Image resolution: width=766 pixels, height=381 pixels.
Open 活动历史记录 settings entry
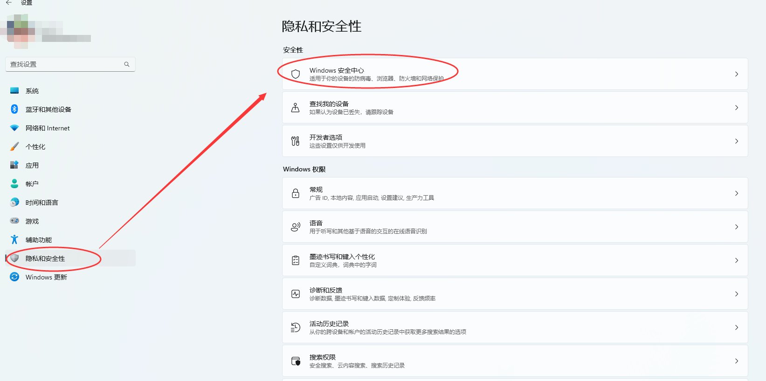[515, 327]
